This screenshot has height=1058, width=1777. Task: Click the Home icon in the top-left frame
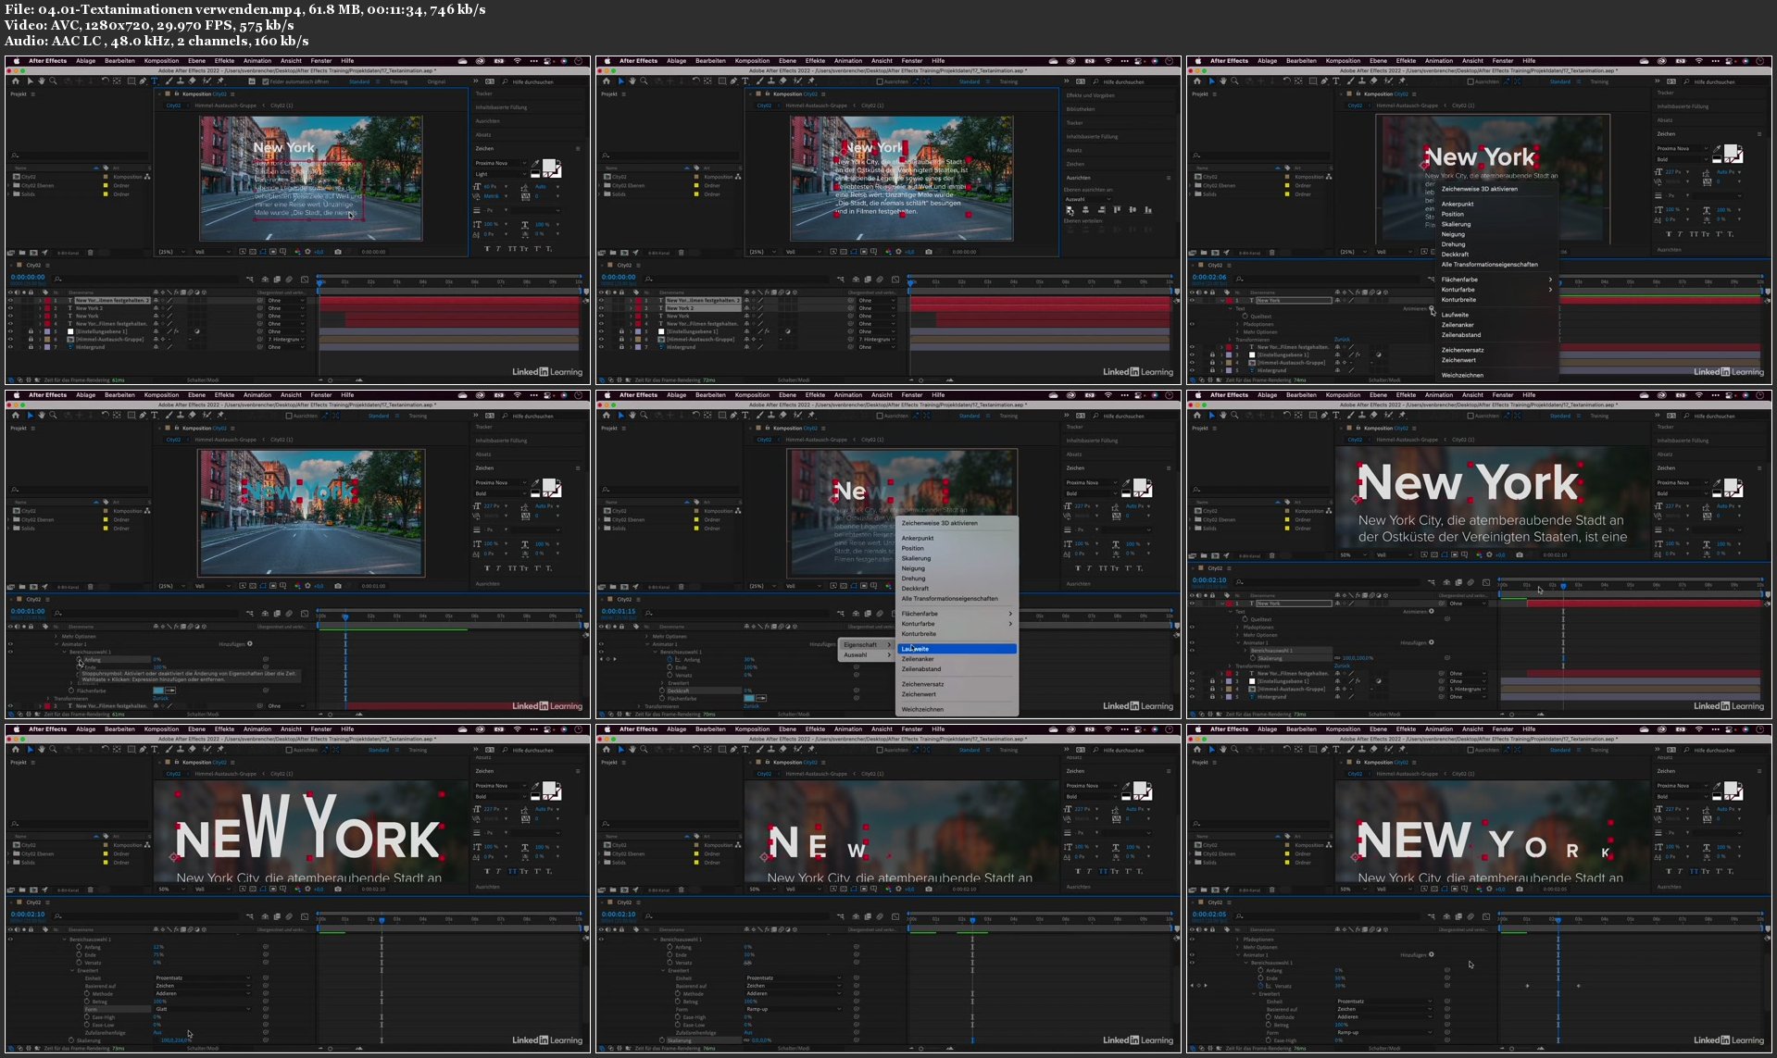coord(16,81)
